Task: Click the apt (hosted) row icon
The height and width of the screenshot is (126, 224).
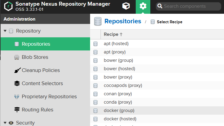Action: tap(95, 44)
